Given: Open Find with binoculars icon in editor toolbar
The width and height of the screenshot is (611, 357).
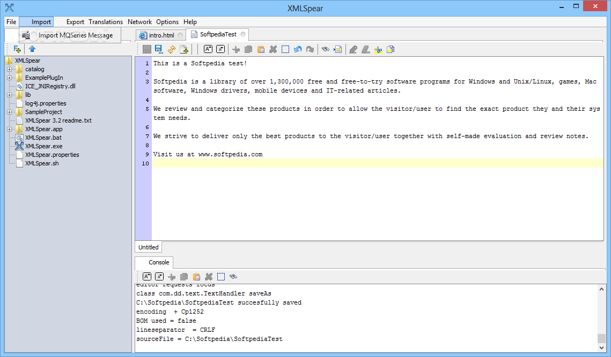Looking at the screenshot, I should (326, 49).
